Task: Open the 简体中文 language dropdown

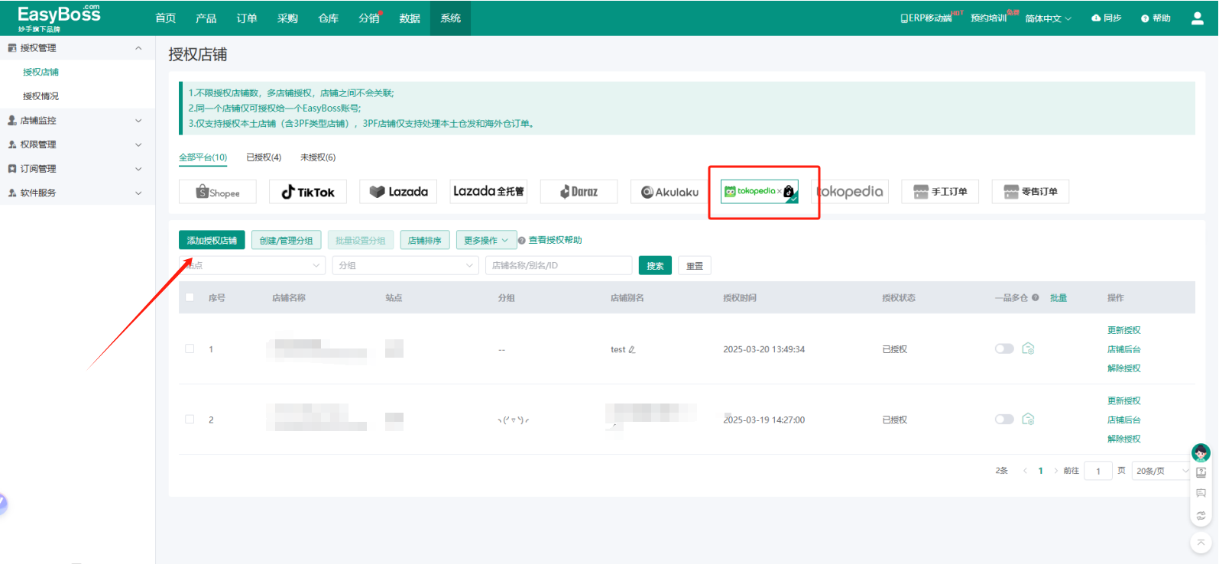Action: pos(1049,18)
